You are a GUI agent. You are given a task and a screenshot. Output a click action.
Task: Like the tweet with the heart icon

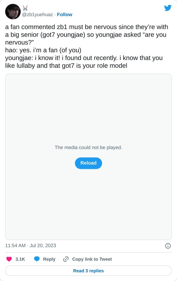pos(9,259)
